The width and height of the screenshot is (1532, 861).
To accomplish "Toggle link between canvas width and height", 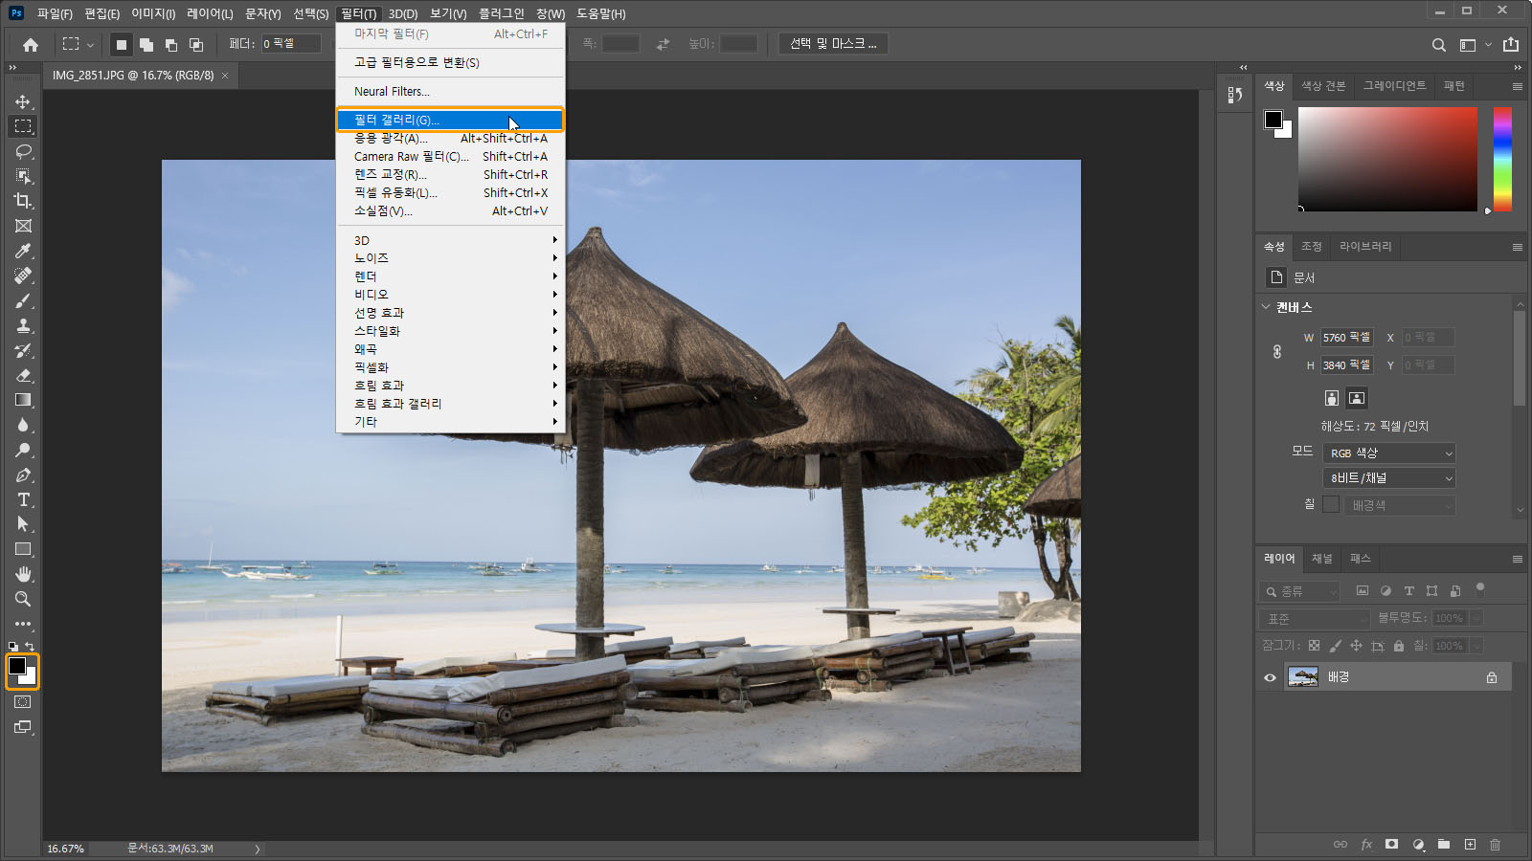I will [1277, 351].
